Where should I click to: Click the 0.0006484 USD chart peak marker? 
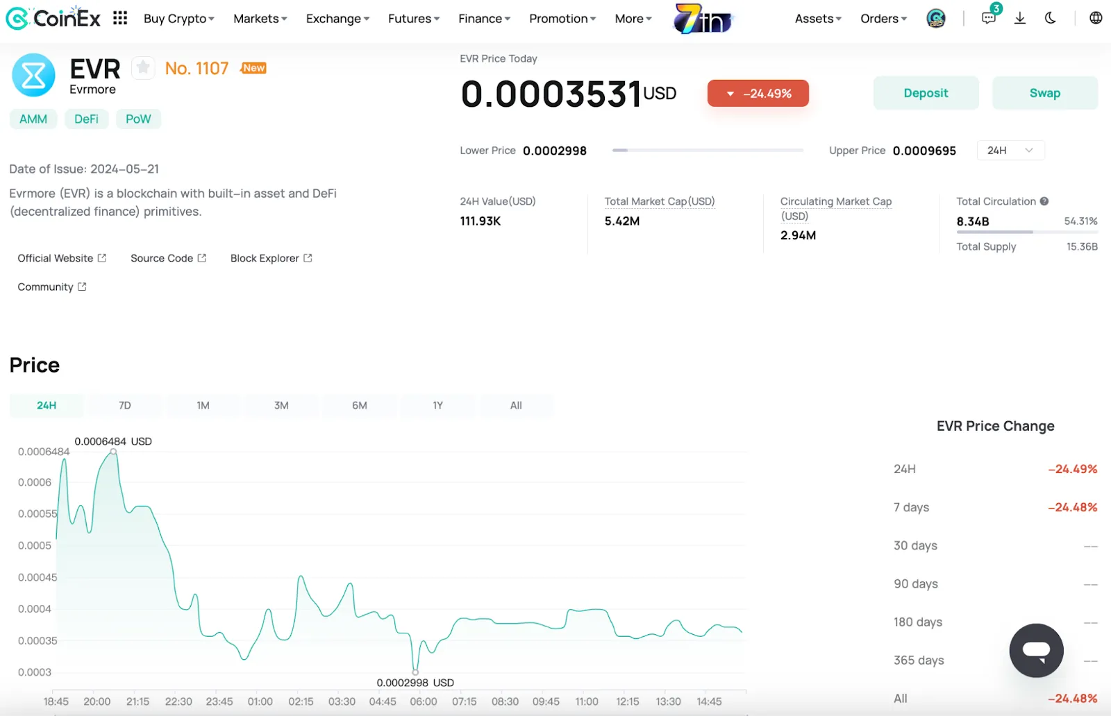pyautogui.click(x=113, y=452)
